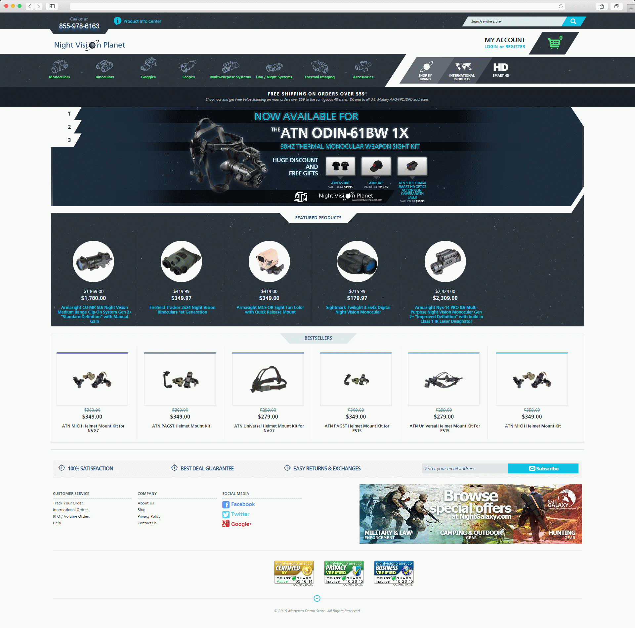Open ATN Universal Helmet Mount Kit for NVG7
The image size is (635, 628).
point(268,380)
